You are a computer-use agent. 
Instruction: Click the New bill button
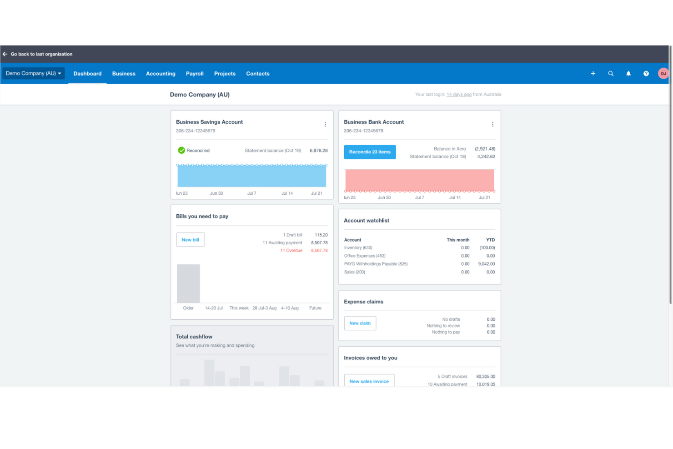click(x=190, y=240)
